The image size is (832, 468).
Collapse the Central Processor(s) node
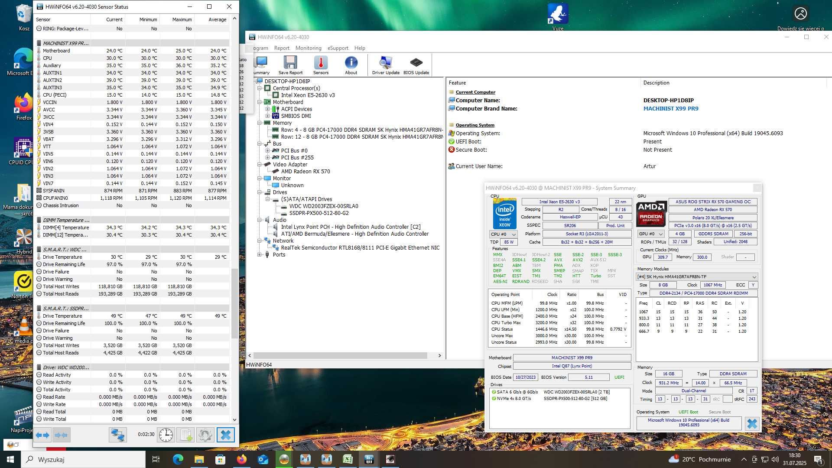(x=260, y=88)
